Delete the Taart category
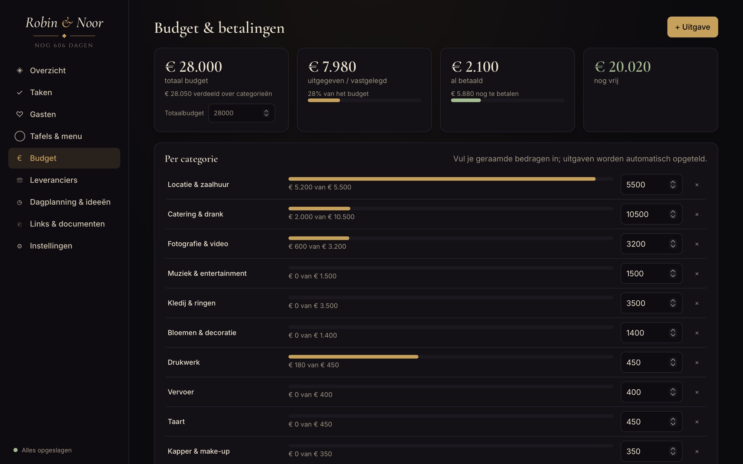The image size is (743, 464). pyautogui.click(x=697, y=422)
